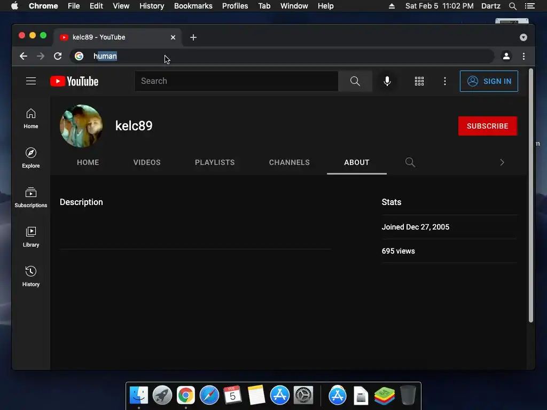This screenshot has width=547, height=410.
Task: Click the kelc89 channel name
Action: click(134, 126)
